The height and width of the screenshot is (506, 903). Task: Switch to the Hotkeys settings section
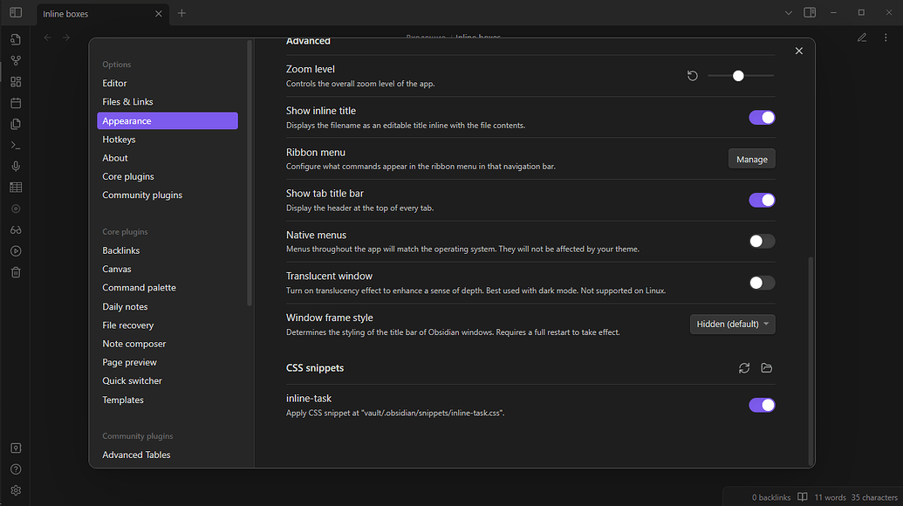click(x=119, y=139)
